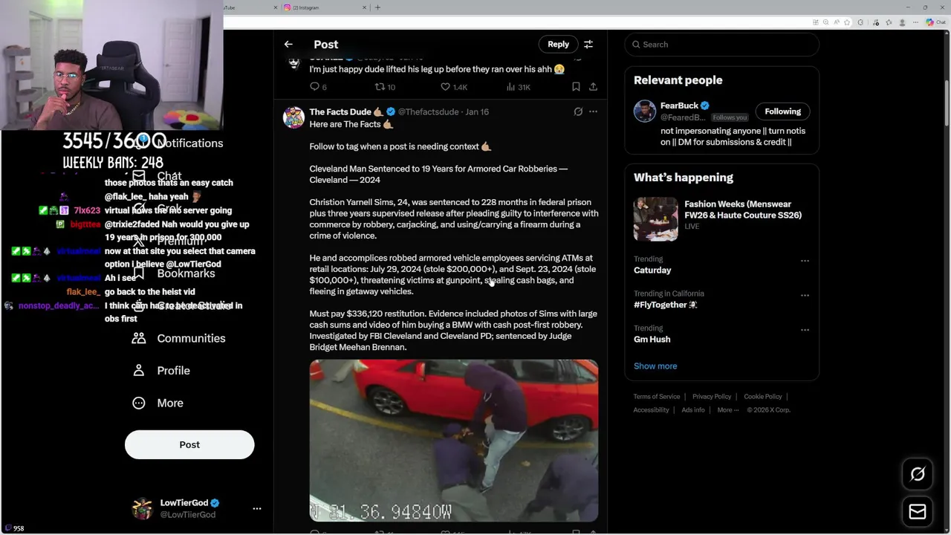This screenshot has height=535, width=951.
Task: Open FearBuck profile name link
Action: pyautogui.click(x=679, y=106)
